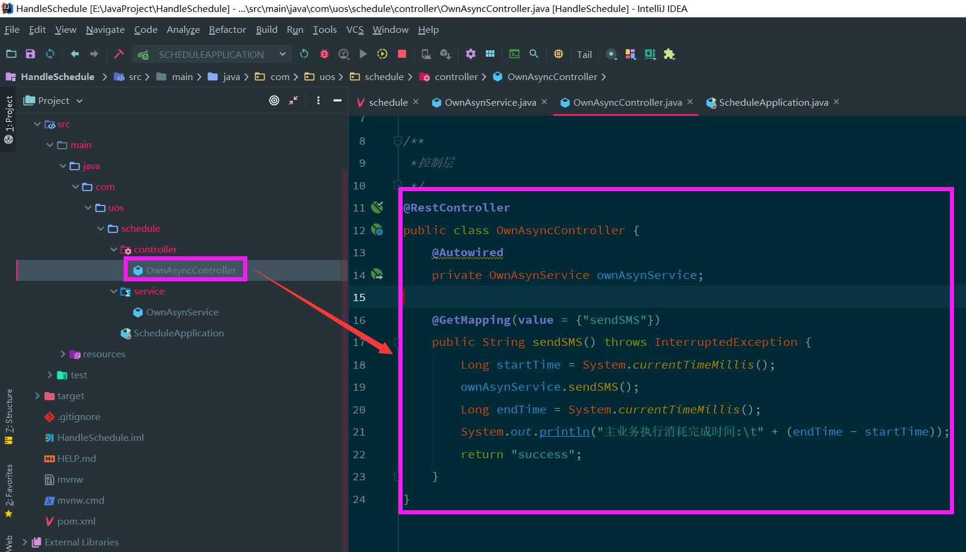
Task: Collapse the service package in tree
Action: pyautogui.click(x=114, y=292)
